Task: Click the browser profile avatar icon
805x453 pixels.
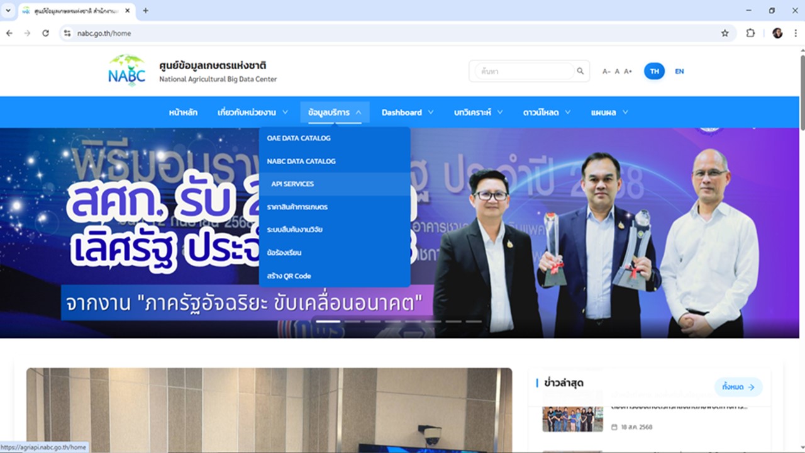Action: click(777, 33)
